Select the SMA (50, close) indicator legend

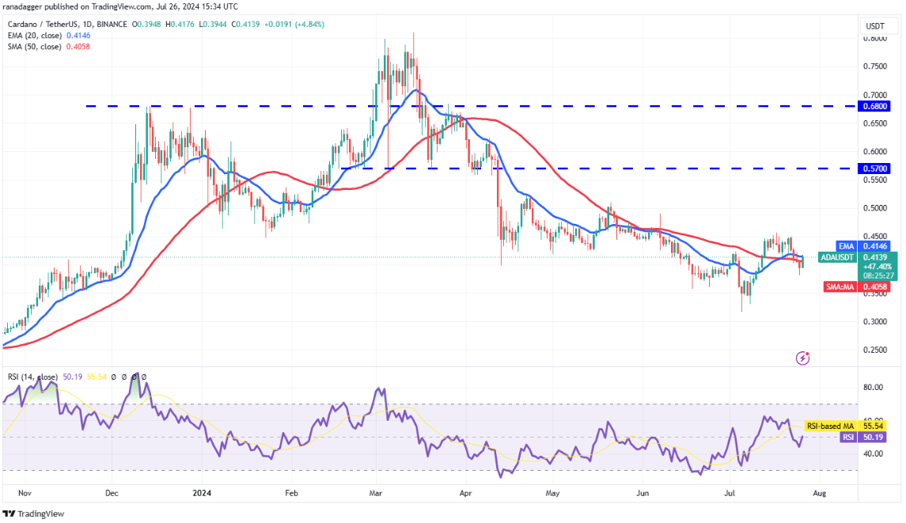48,46
